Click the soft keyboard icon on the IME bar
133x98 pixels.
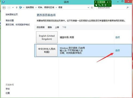(x=105, y=5)
